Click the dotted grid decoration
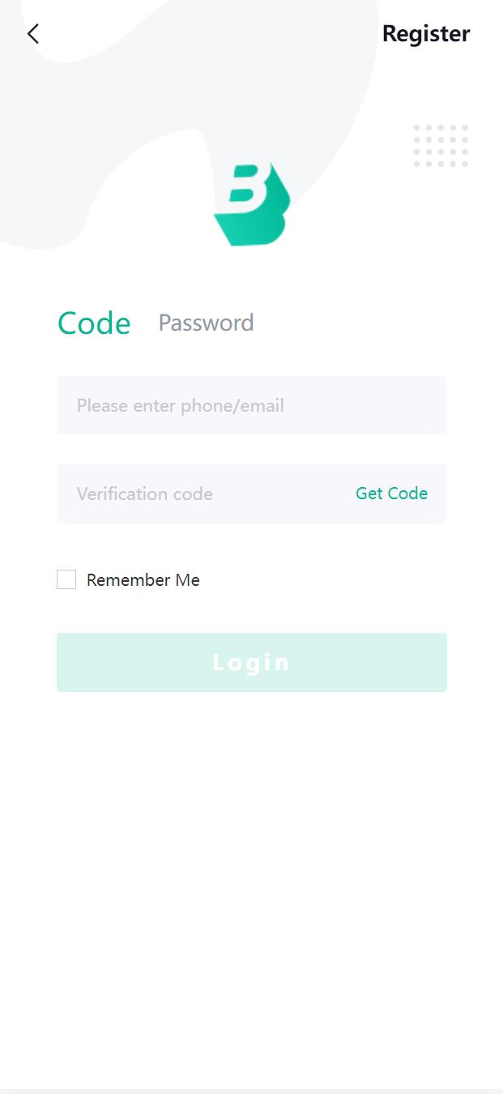Screen dimensions: 503x1094 441,146
